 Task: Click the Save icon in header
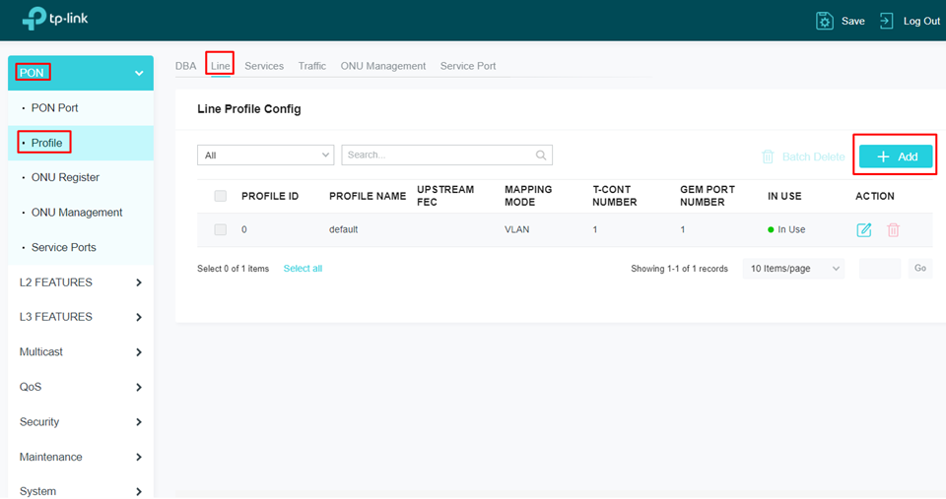tap(825, 21)
